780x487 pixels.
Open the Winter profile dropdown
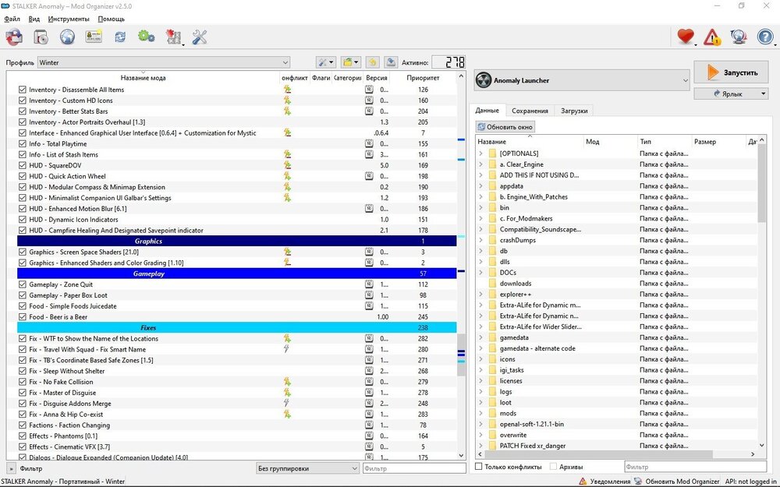point(164,62)
